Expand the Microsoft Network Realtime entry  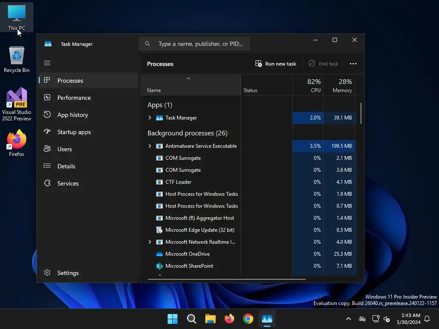150,242
